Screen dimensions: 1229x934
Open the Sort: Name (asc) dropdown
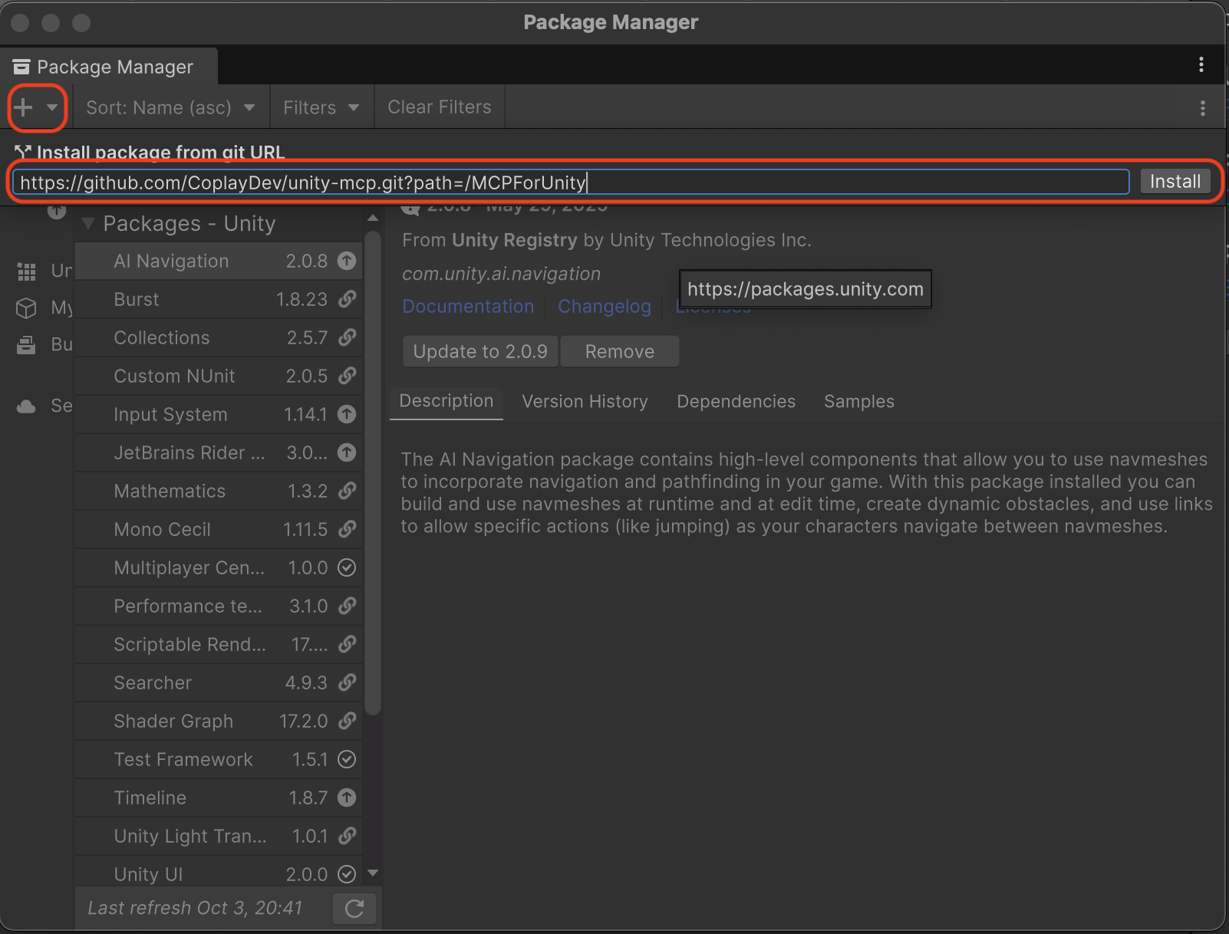pos(170,107)
